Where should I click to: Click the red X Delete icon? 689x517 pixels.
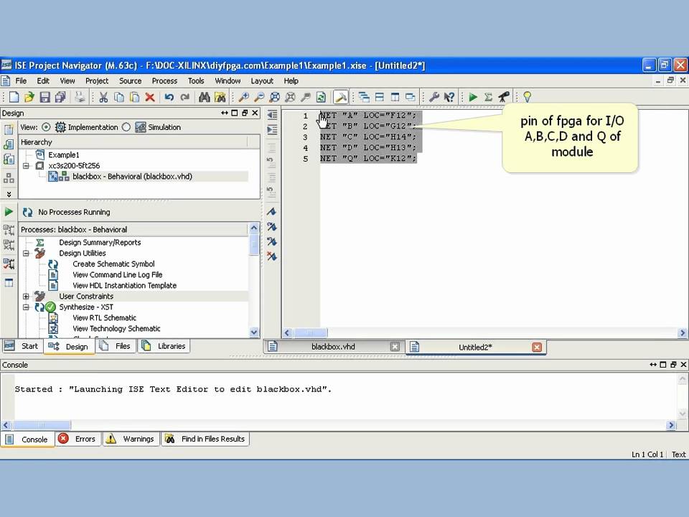(150, 97)
